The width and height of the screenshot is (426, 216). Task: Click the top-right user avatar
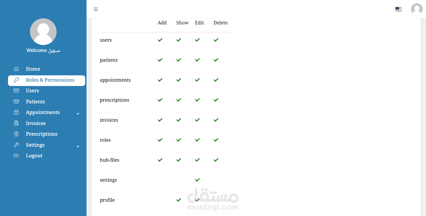(x=417, y=9)
